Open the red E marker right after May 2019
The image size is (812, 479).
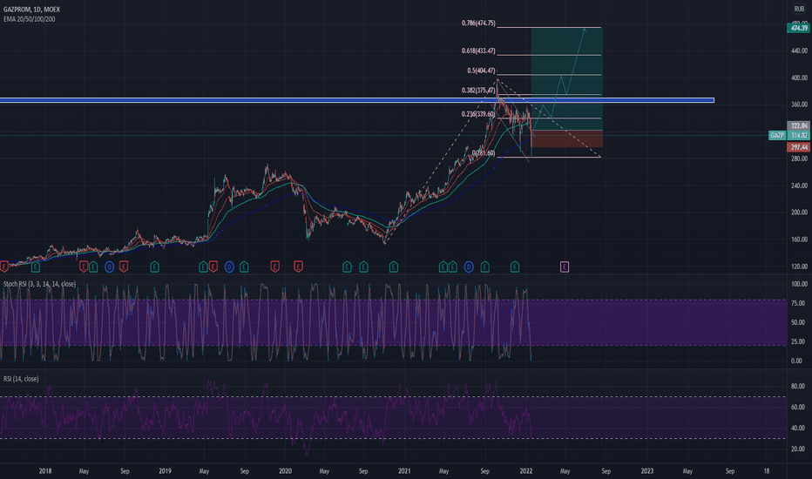[213, 266]
